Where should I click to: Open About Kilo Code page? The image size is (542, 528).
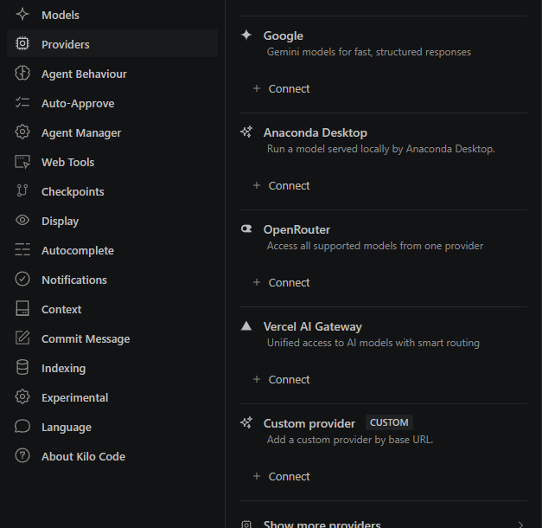click(112, 456)
